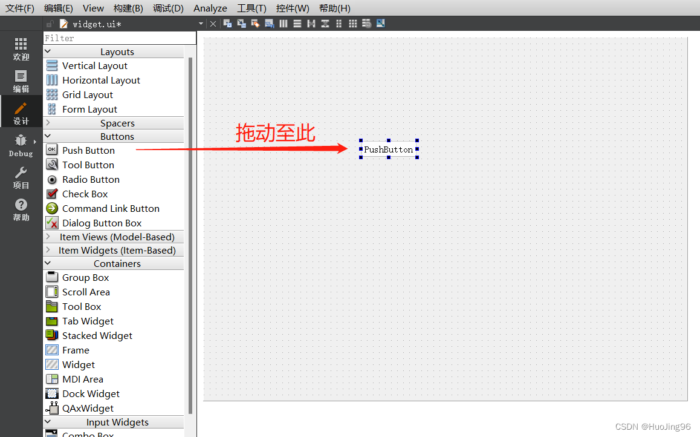The image size is (700, 437).
Task: Click the Edit Signals/Slots toolbar icon
Action: coord(241,23)
